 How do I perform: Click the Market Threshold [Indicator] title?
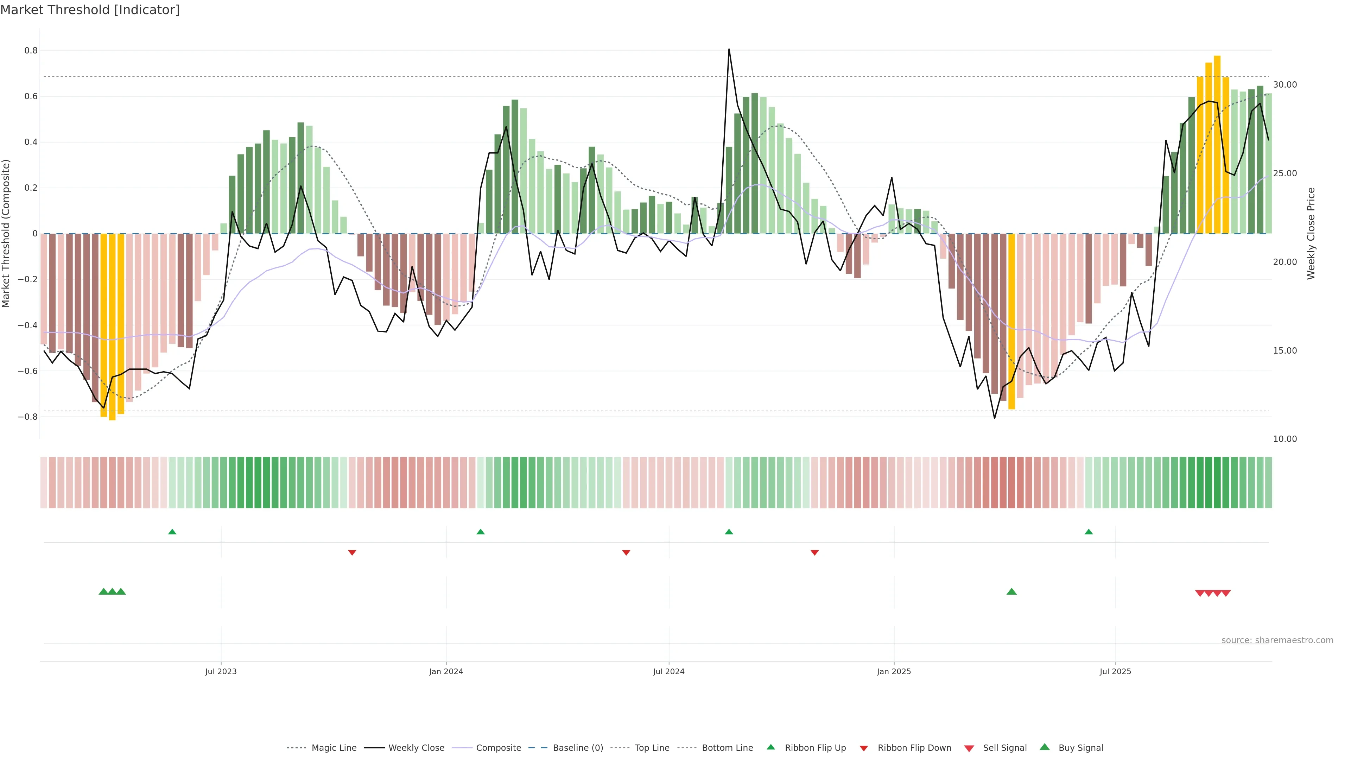pyautogui.click(x=90, y=10)
